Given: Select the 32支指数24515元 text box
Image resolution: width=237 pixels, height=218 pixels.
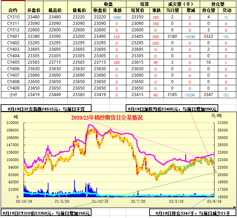Looking at the screenshot, I should [x=46, y=109].
